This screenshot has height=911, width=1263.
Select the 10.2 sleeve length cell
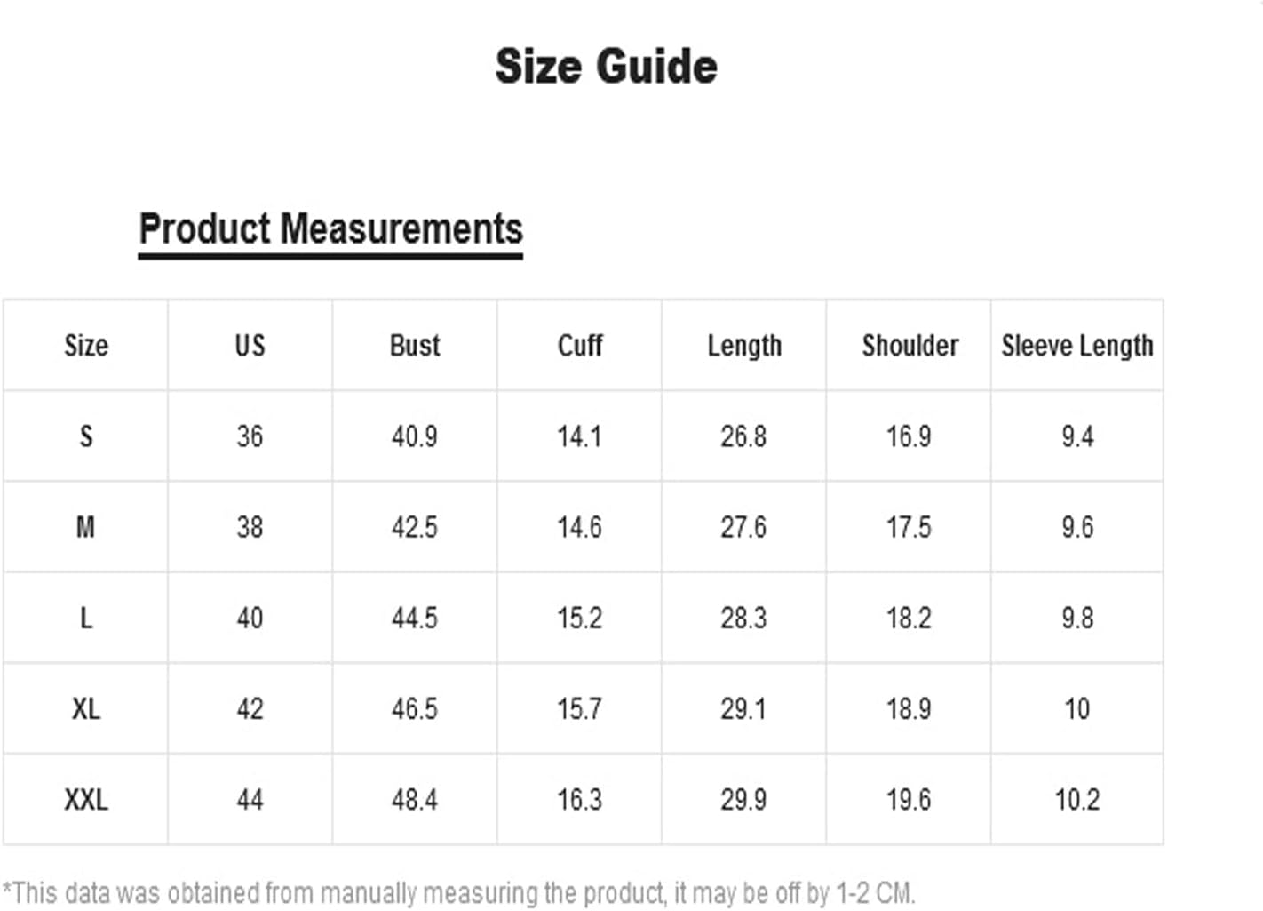1077,800
